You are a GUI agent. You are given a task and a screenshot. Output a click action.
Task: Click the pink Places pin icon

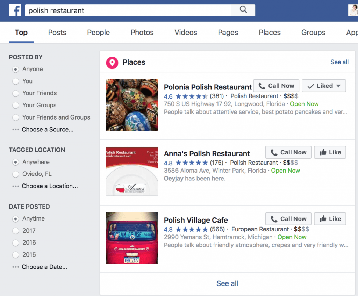click(x=112, y=63)
